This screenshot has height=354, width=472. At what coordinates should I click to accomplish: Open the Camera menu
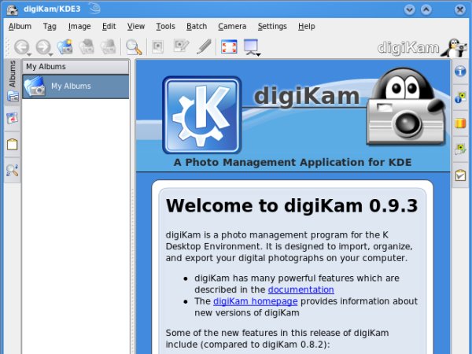pos(232,26)
